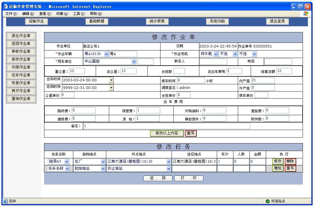314x207 pixels.
Task: Open the 统计报表 section
Action: pyautogui.click(x=157, y=21)
